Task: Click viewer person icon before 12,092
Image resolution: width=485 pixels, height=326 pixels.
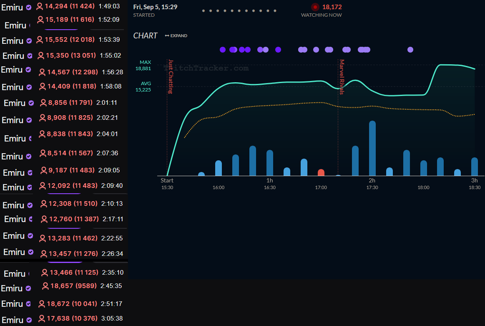Action: point(43,186)
